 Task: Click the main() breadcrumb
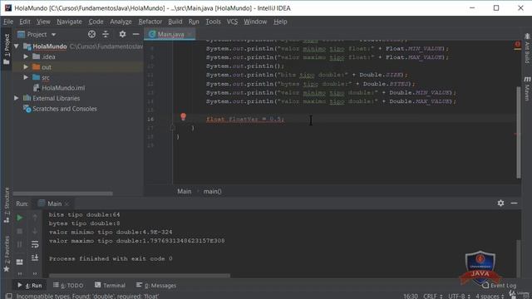213,192
